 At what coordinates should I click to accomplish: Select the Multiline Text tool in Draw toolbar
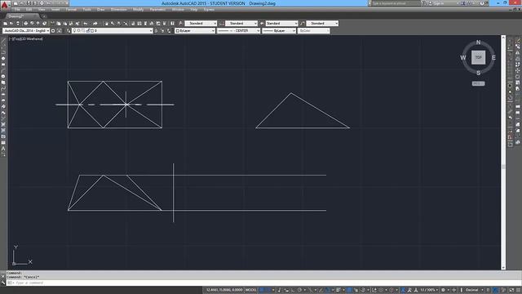pyautogui.click(x=3, y=149)
